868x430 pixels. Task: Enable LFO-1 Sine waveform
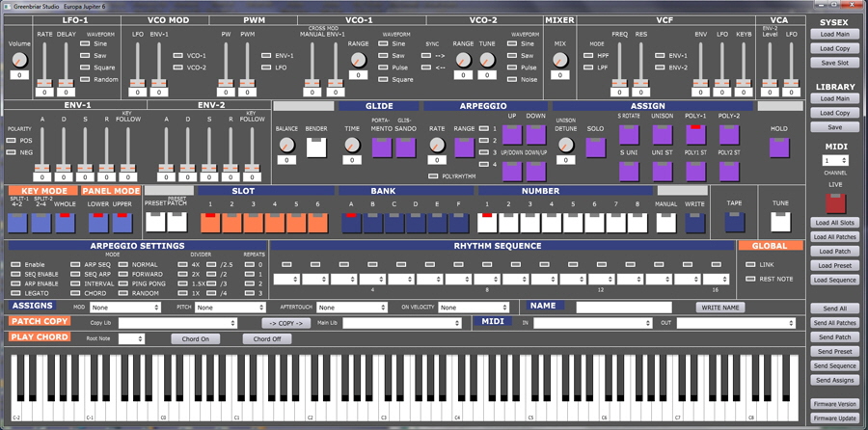coord(85,43)
